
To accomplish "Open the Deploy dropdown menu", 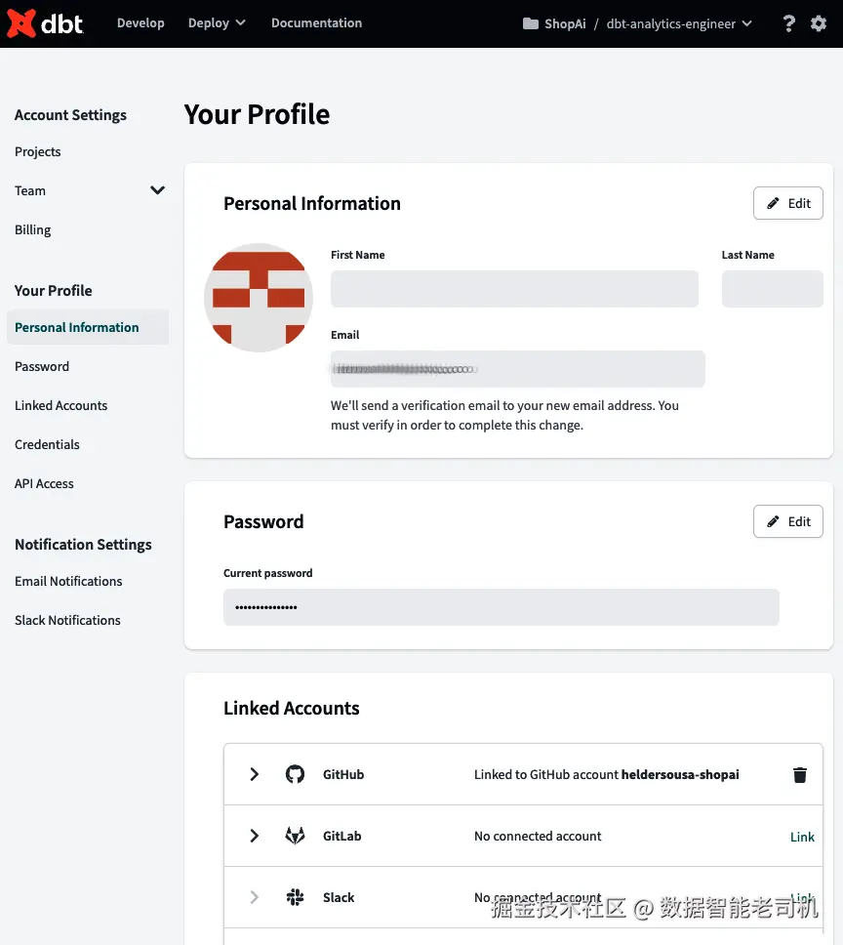I will [217, 22].
